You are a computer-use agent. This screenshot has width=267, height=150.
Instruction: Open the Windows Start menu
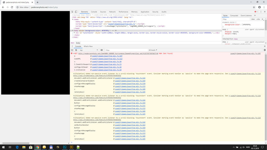(x=3, y=147)
